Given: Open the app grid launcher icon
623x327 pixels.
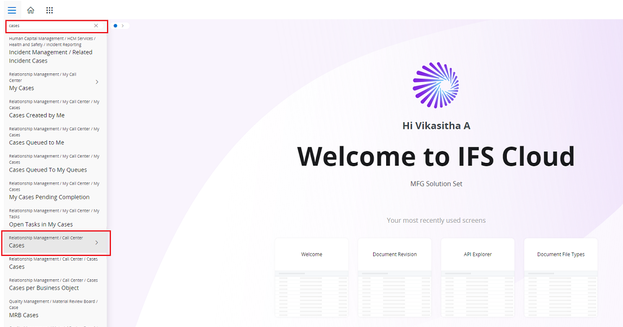Looking at the screenshot, I should [x=49, y=10].
